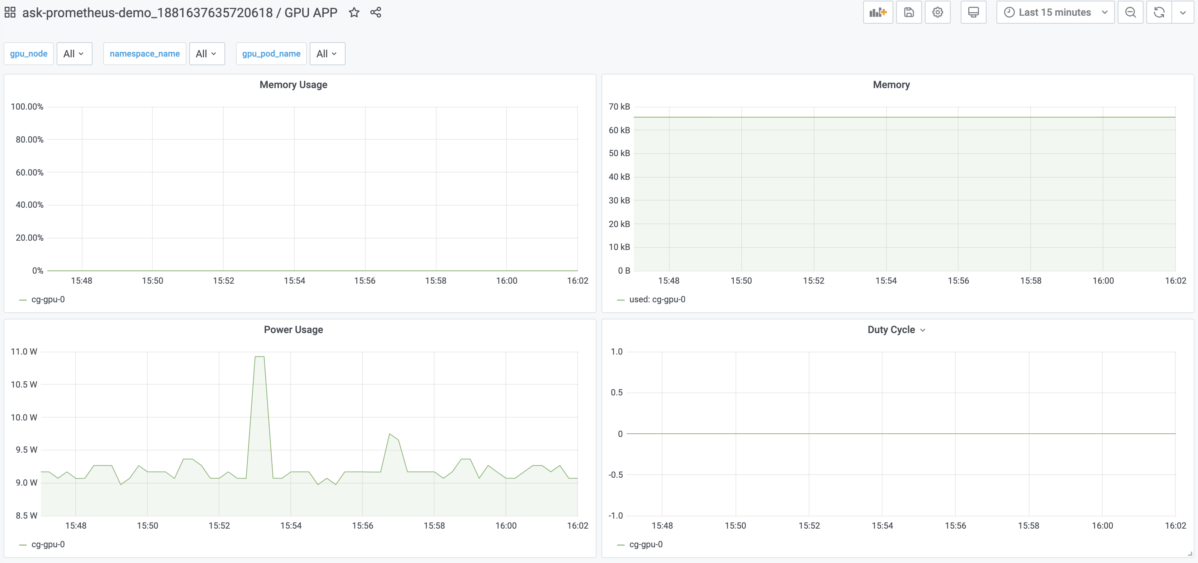Viewport: 1198px width, 563px height.
Task: Open dashboard settings gear
Action: [937, 13]
